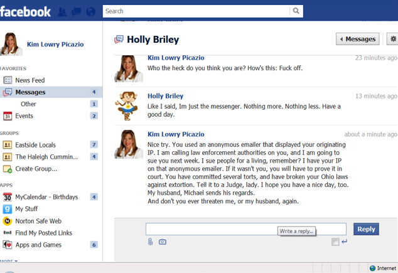
Task: Click the 'about a minute ago' timestamp
Action: click(x=371, y=134)
